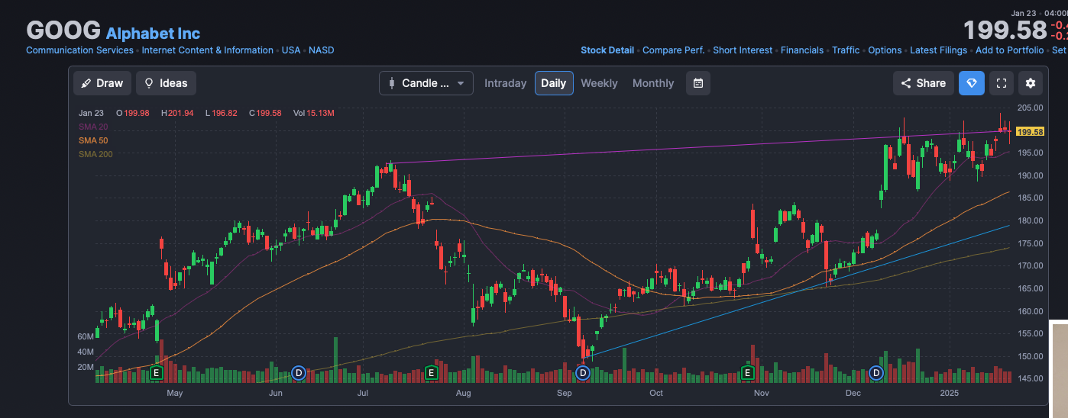Switch to the Intraday timeframe
Image resolution: width=1068 pixels, height=418 pixels.
[505, 83]
